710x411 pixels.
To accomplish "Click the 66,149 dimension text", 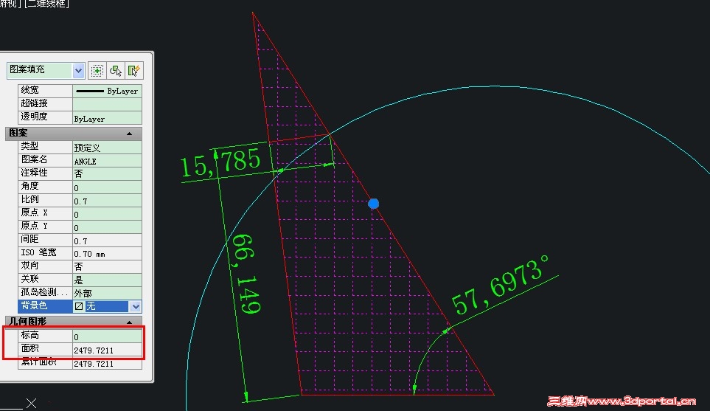I will click(x=246, y=274).
